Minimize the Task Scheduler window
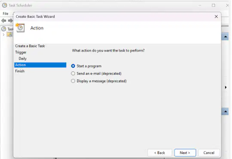The height and width of the screenshot is (159, 232). pos(200,5)
